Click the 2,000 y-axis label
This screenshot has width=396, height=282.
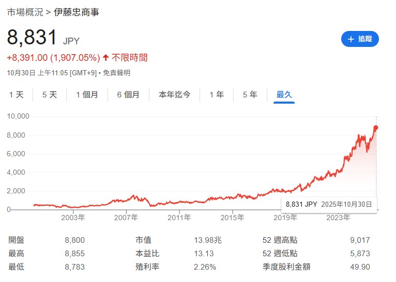(16, 191)
